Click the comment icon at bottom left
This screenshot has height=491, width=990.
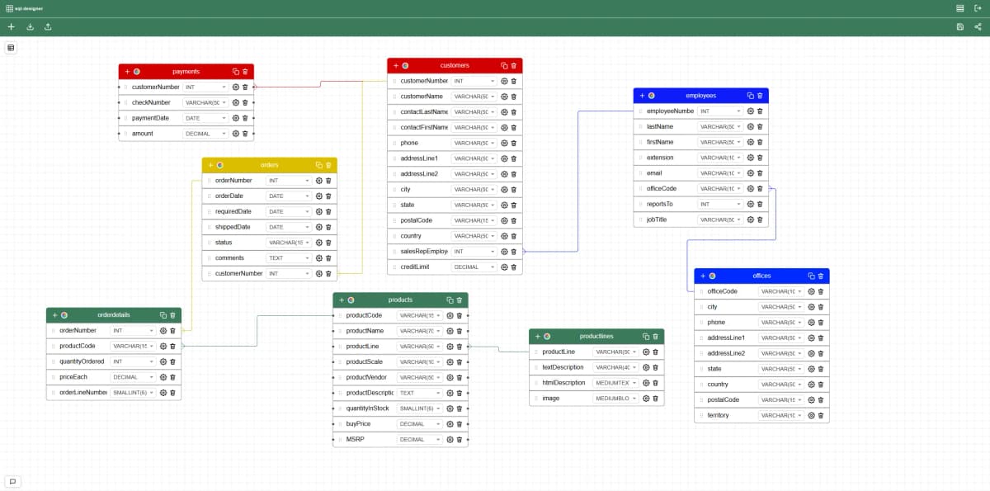tap(13, 480)
